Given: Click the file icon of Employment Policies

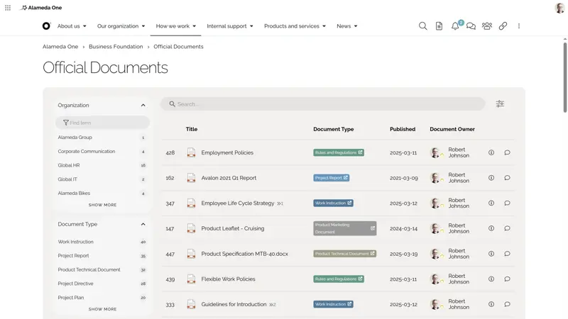Looking at the screenshot, I should pyautogui.click(x=191, y=152).
